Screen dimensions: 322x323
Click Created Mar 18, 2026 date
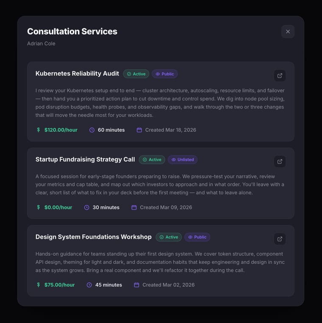171,130
